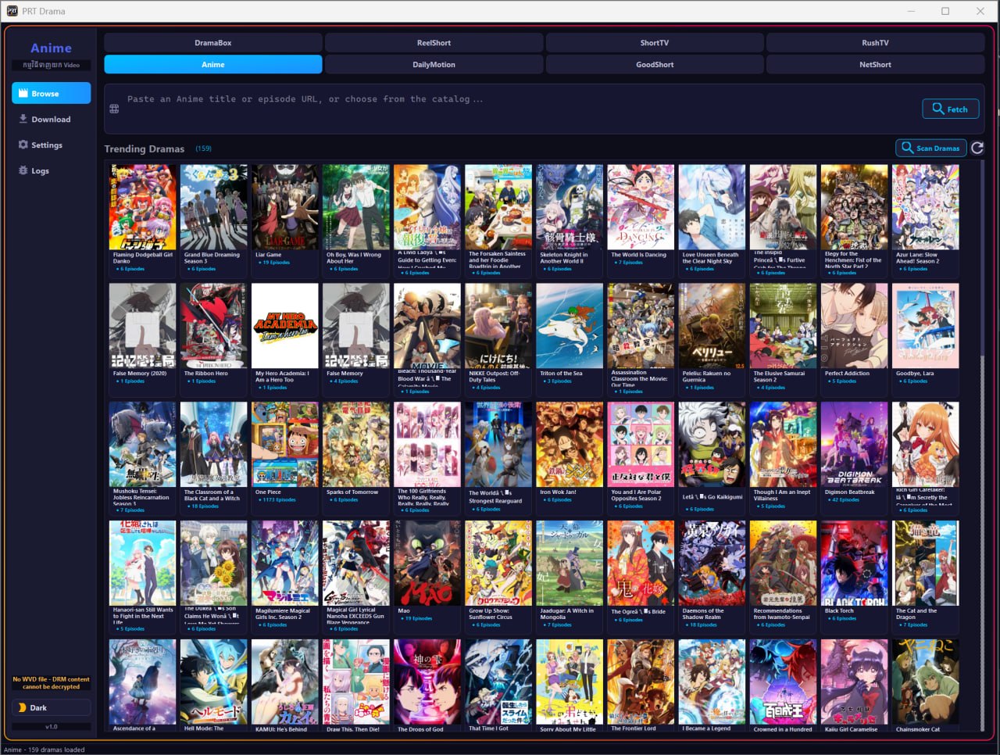
Task: Switch to the DramaBox tab
Action: (x=213, y=43)
